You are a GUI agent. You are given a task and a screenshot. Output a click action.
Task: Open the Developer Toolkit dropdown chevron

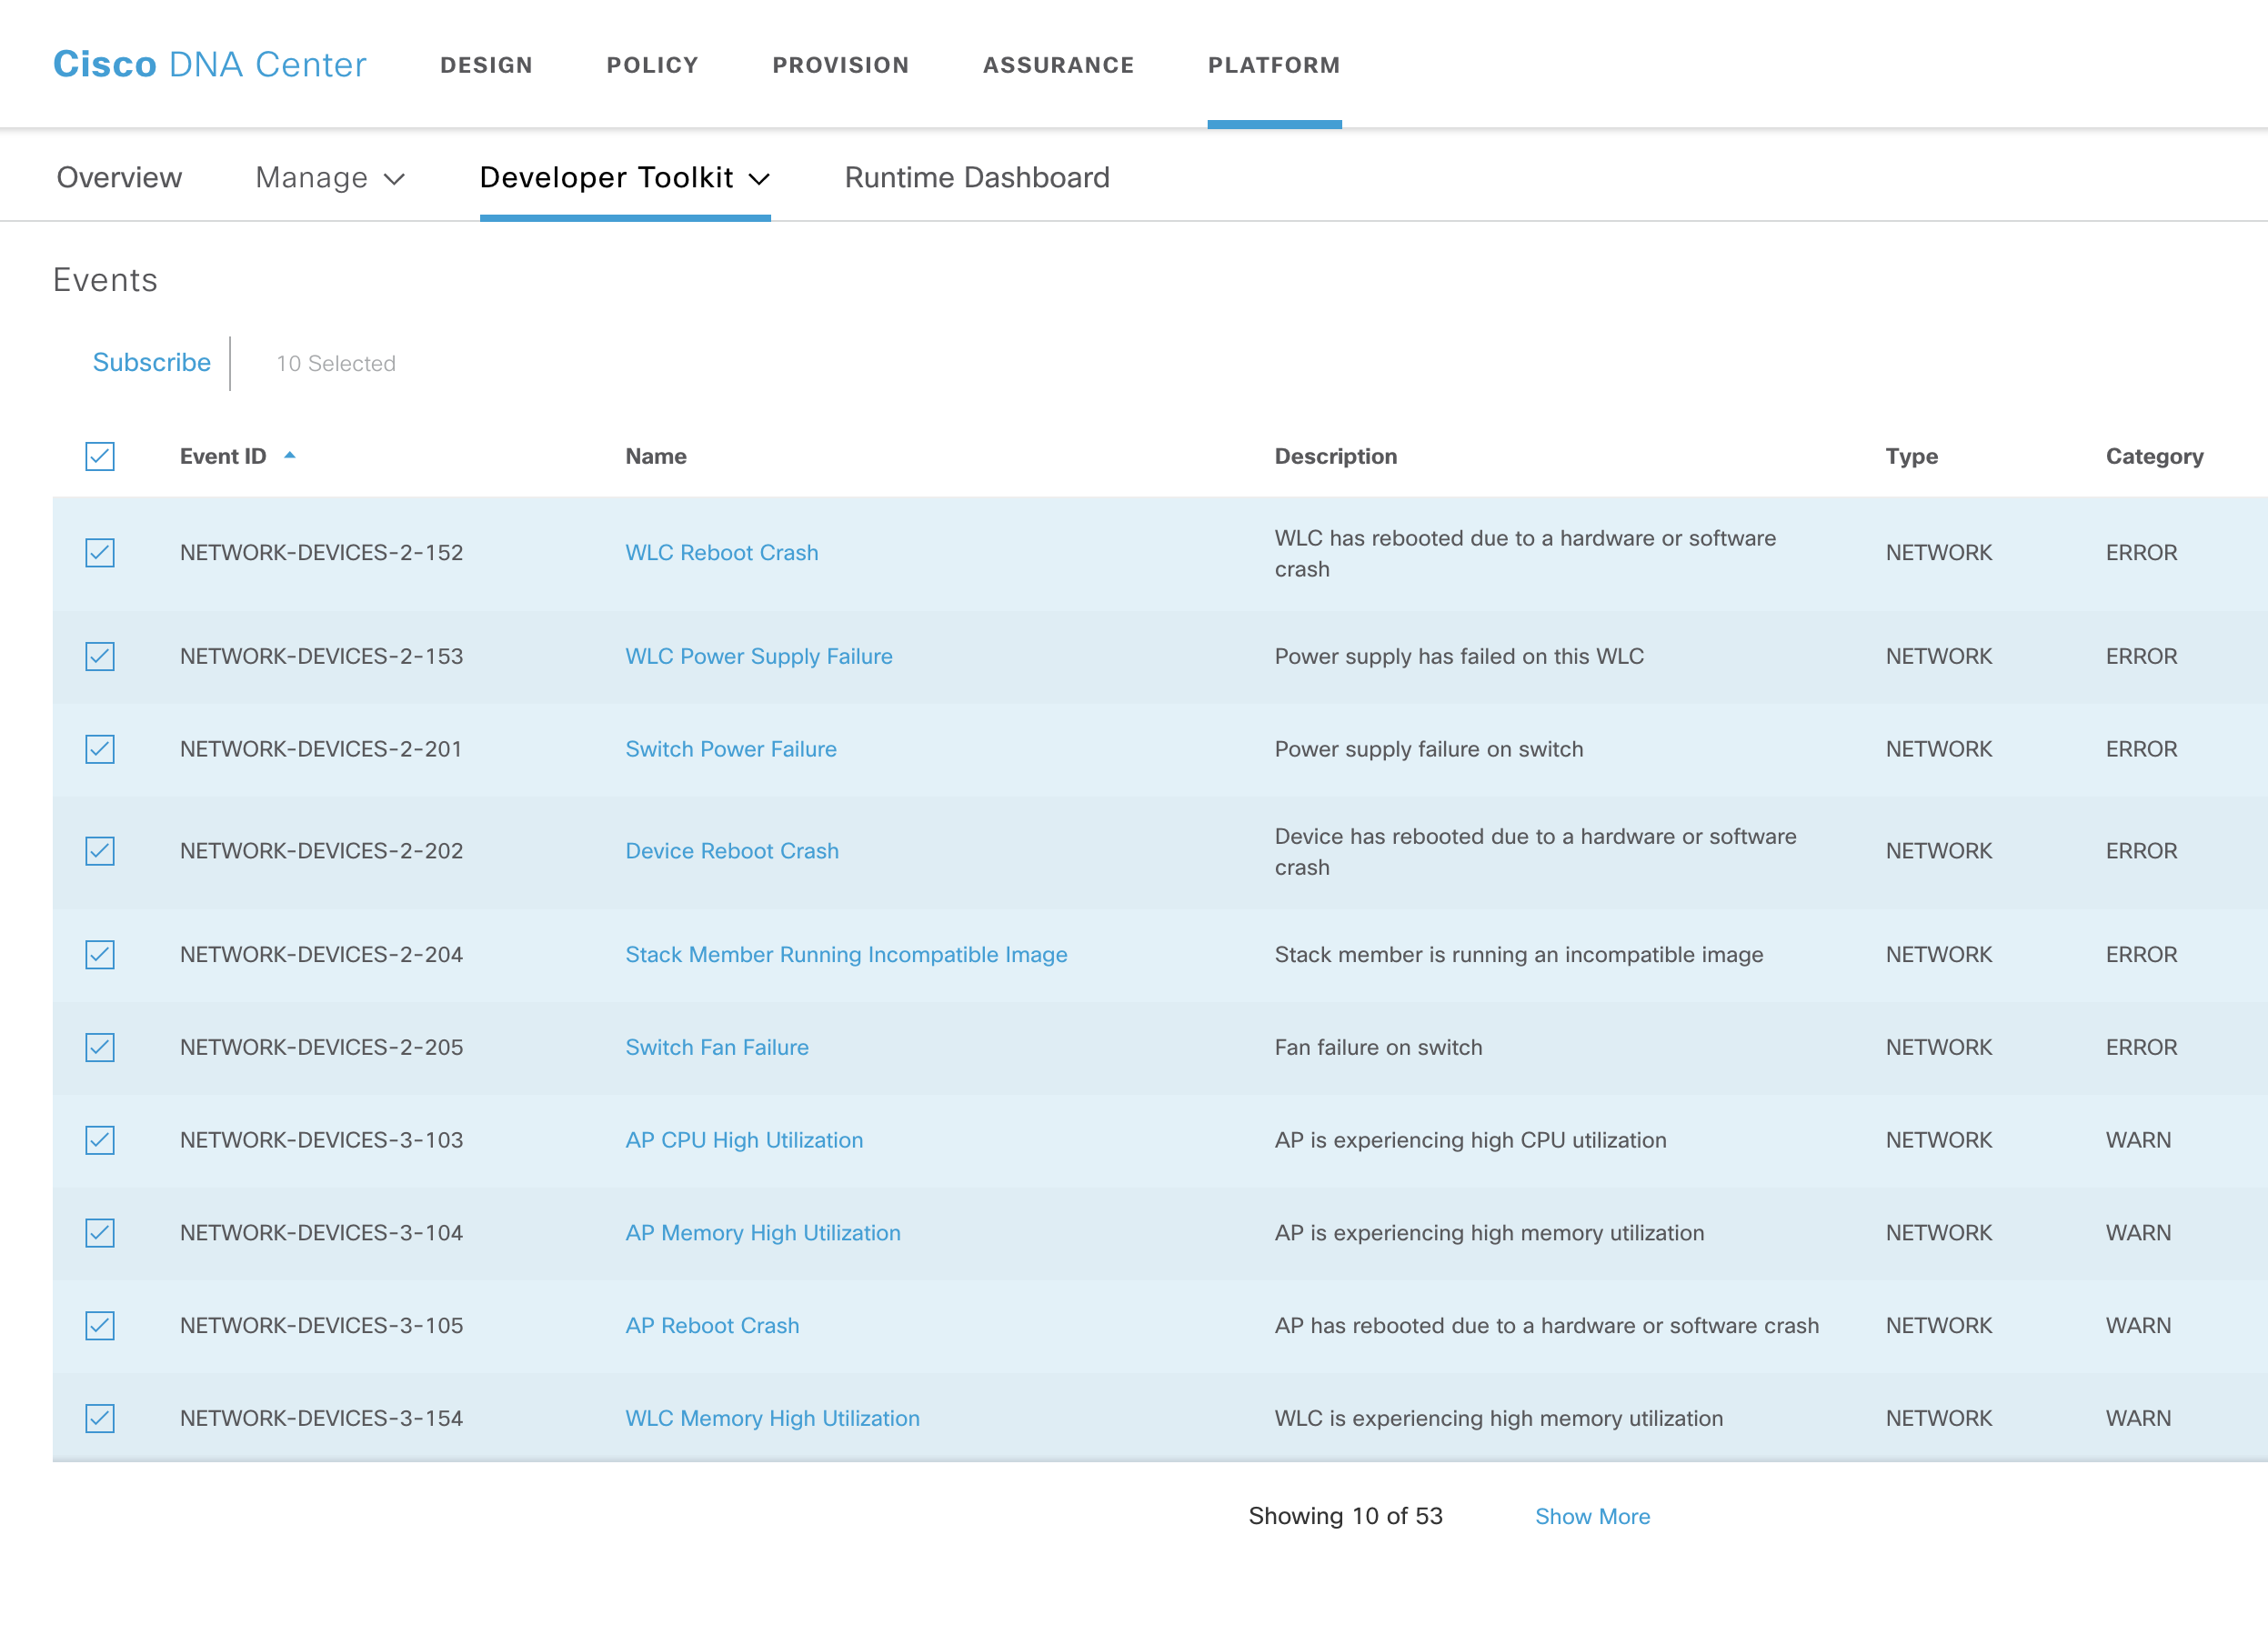[x=760, y=179]
